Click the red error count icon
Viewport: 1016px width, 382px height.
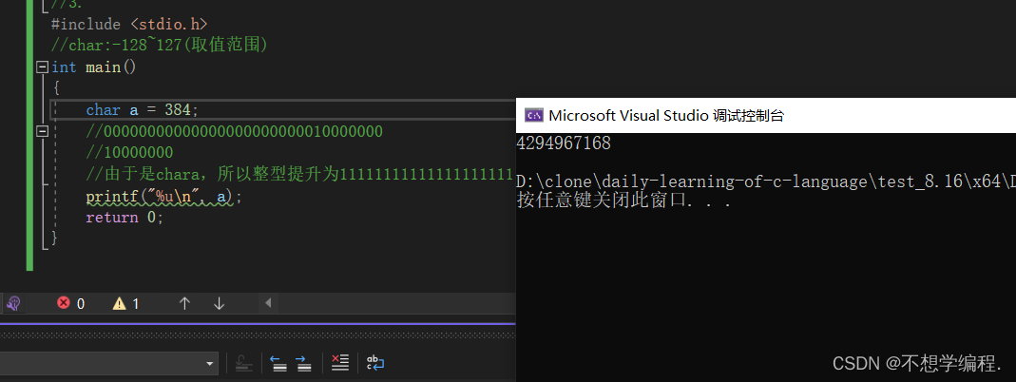tap(64, 302)
